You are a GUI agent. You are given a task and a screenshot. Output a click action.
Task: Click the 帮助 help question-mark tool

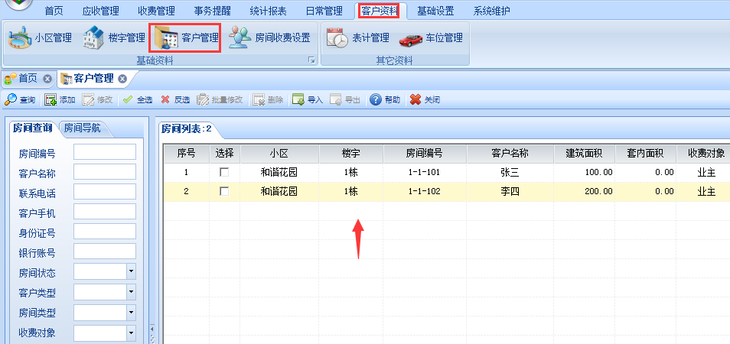[x=385, y=99]
